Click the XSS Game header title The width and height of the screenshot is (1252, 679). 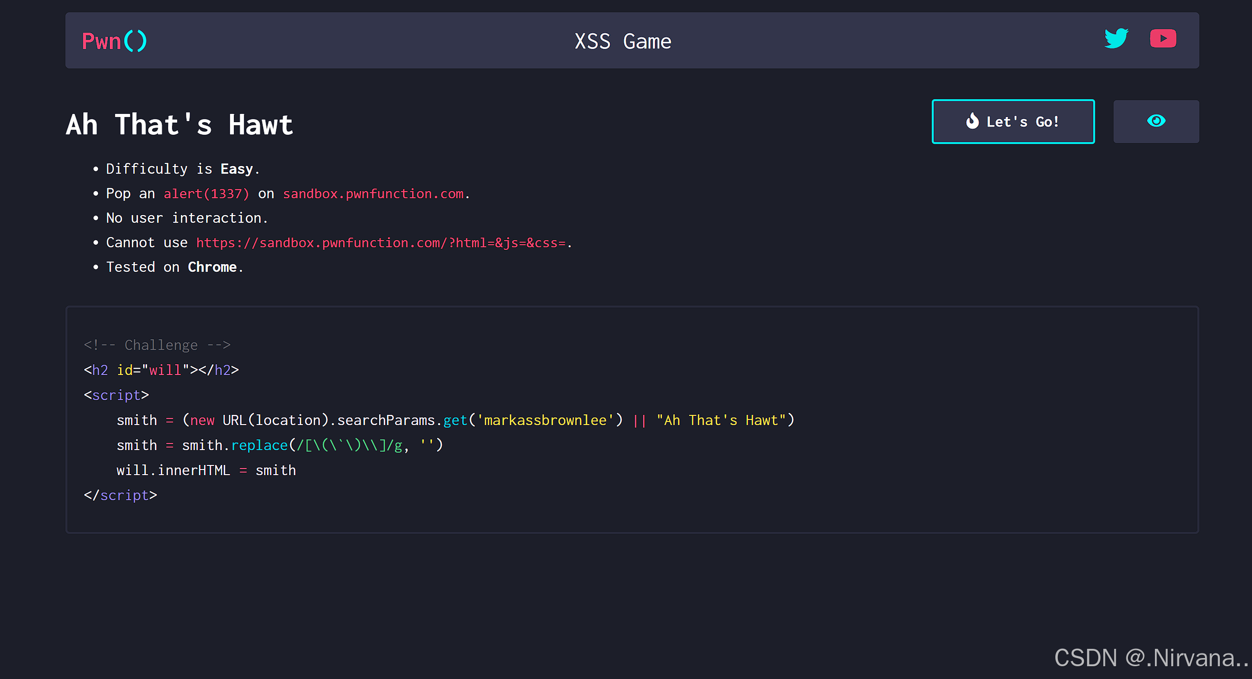(x=623, y=41)
